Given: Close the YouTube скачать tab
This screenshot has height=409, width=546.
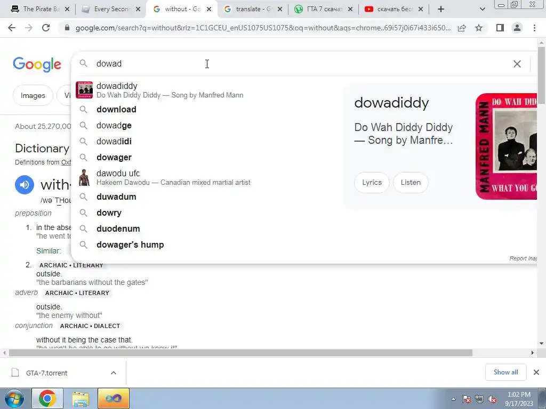Looking at the screenshot, I should (x=421, y=9).
